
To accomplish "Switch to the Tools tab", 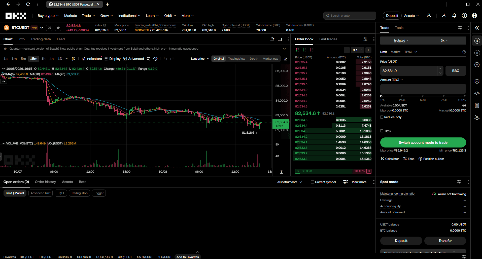I will (x=399, y=28).
